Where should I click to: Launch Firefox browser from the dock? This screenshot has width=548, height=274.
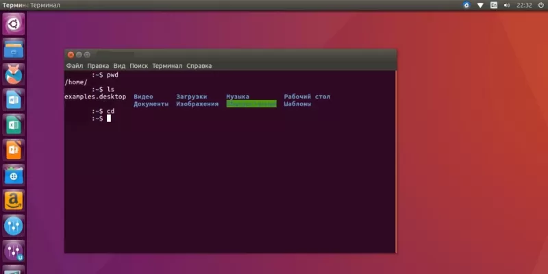pyautogui.click(x=14, y=75)
